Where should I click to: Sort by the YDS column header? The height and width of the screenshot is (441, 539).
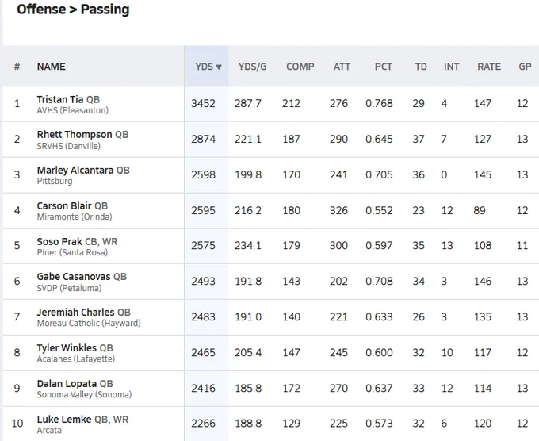208,67
